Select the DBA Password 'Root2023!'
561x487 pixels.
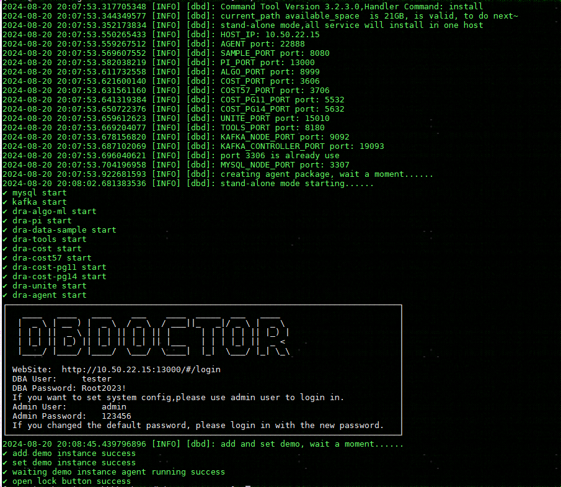(104, 388)
